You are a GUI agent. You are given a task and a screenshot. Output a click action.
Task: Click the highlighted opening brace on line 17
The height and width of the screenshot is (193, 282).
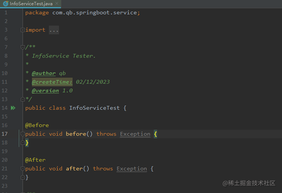(155, 134)
